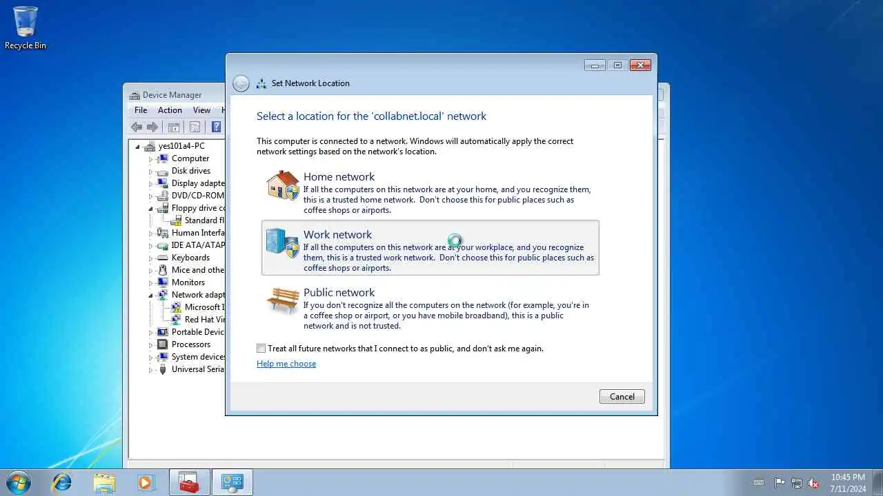The height and width of the screenshot is (496, 883).
Task: Click the Back arrow in Device Manager toolbar
Action: (137, 127)
